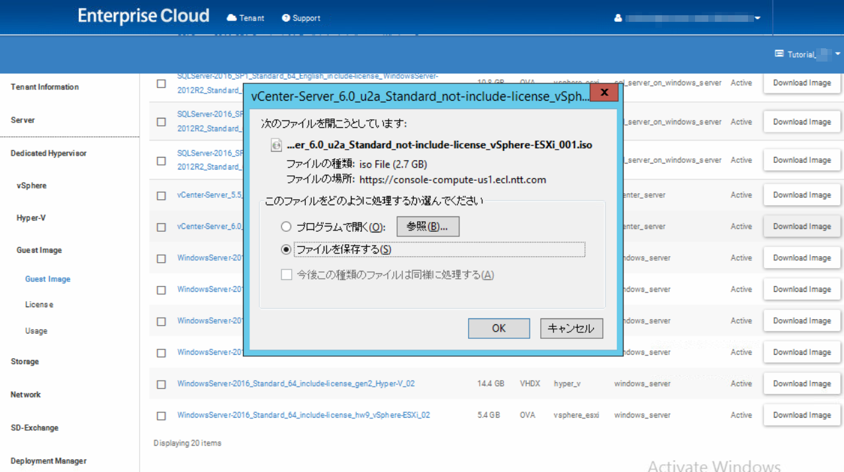The height and width of the screenshot is (472, 844).
Task: Select License in sidebar
Action: pyautogui.click(x=39, y=305)
